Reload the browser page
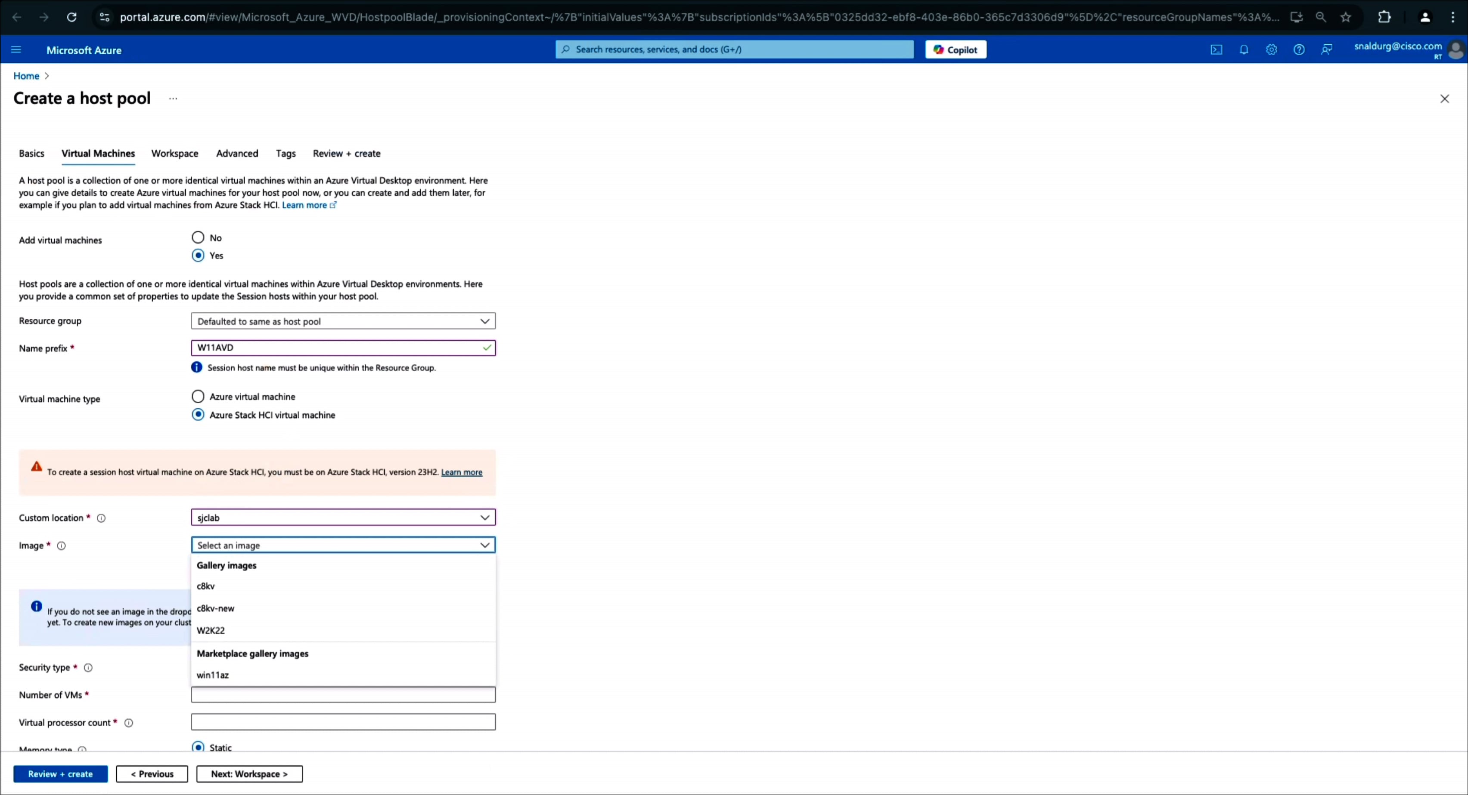This screenshot has width=1468, height=795. click(x=72, y=17)
